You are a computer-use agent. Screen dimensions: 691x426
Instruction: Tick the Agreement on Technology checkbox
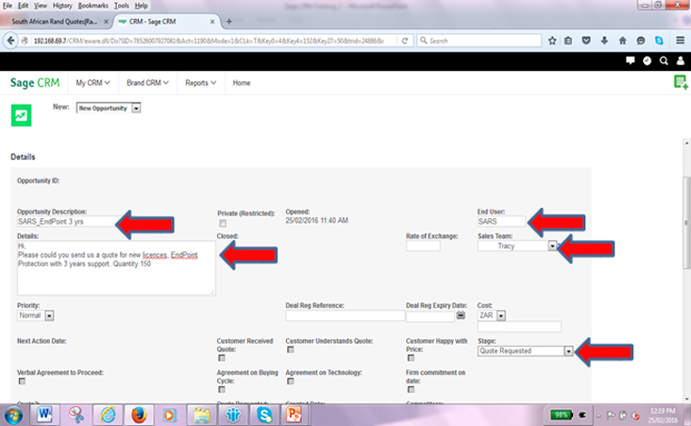[291, 381]
